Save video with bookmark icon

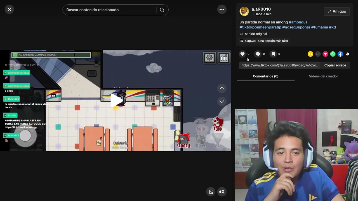273,54
